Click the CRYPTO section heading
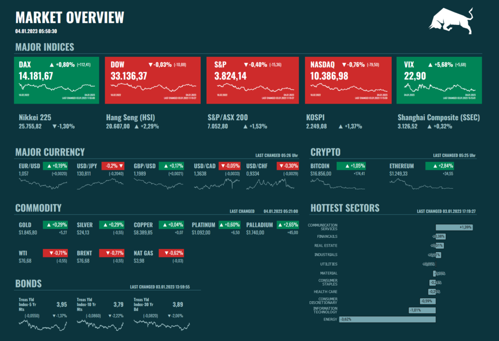This screenshot has width=499, height=341. tap(325, 152)
